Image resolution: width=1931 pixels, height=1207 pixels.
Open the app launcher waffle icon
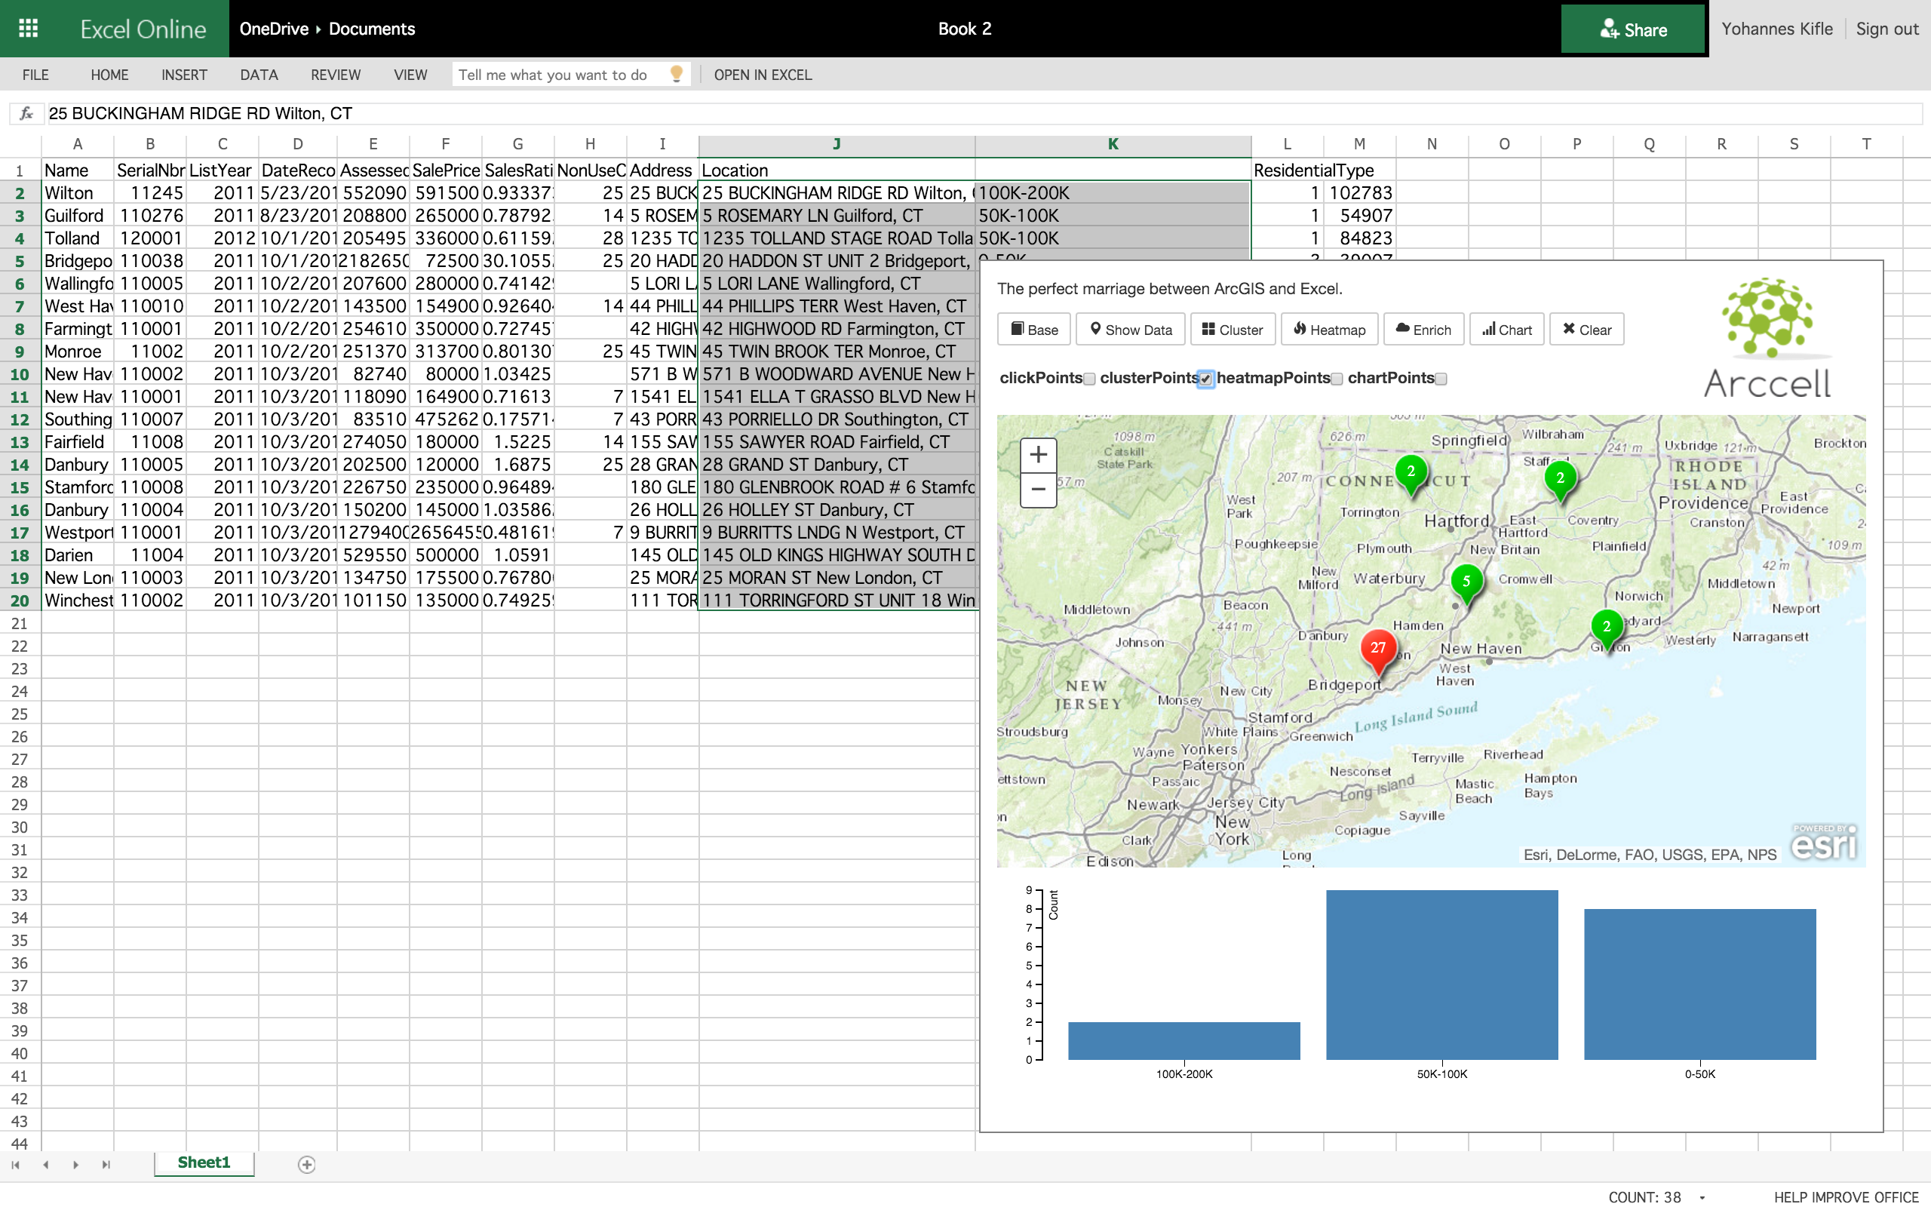(x=28, y=29)
